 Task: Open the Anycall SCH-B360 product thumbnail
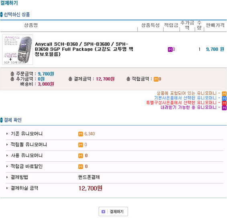[x=18, y=49]
